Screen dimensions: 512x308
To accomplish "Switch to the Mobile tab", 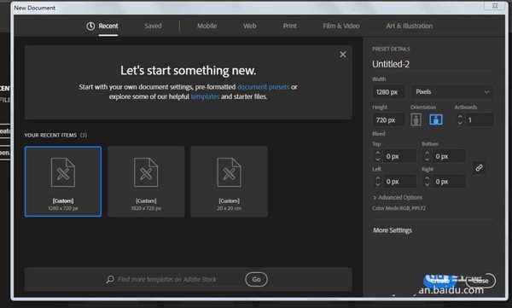I will click(207, 26).
